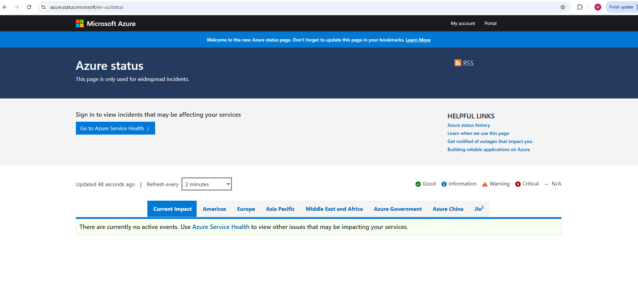Click Learn when we use this page
Viewport: 638px width, 287px height.
click(x=478, y=133)
